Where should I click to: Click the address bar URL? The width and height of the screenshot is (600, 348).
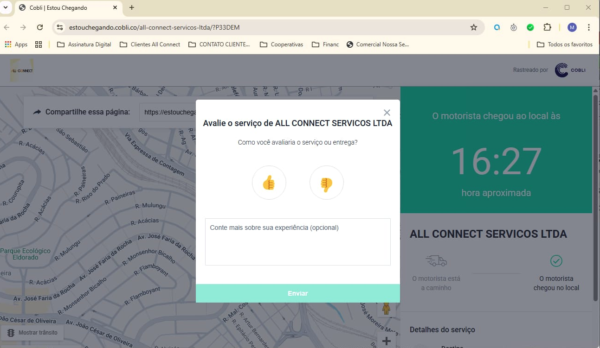pyautogui.click(x=154, y=27)
